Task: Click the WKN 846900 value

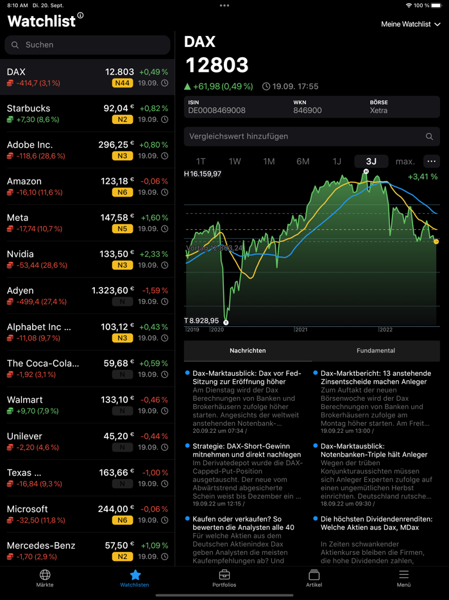Action: click(x=307, y=110)
